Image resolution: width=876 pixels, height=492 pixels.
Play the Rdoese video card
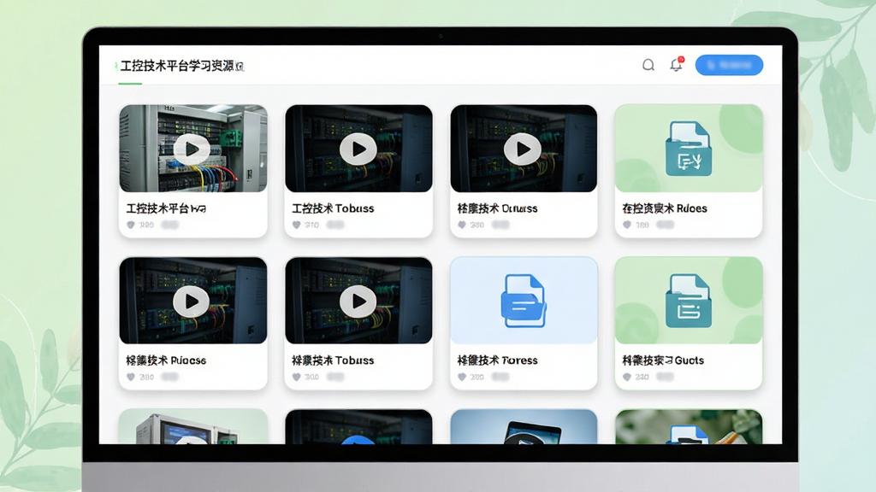click(x=192, y=302)
